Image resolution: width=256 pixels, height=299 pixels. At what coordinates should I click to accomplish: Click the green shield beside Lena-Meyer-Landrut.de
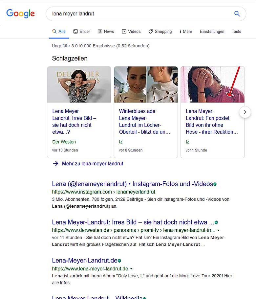119,261
